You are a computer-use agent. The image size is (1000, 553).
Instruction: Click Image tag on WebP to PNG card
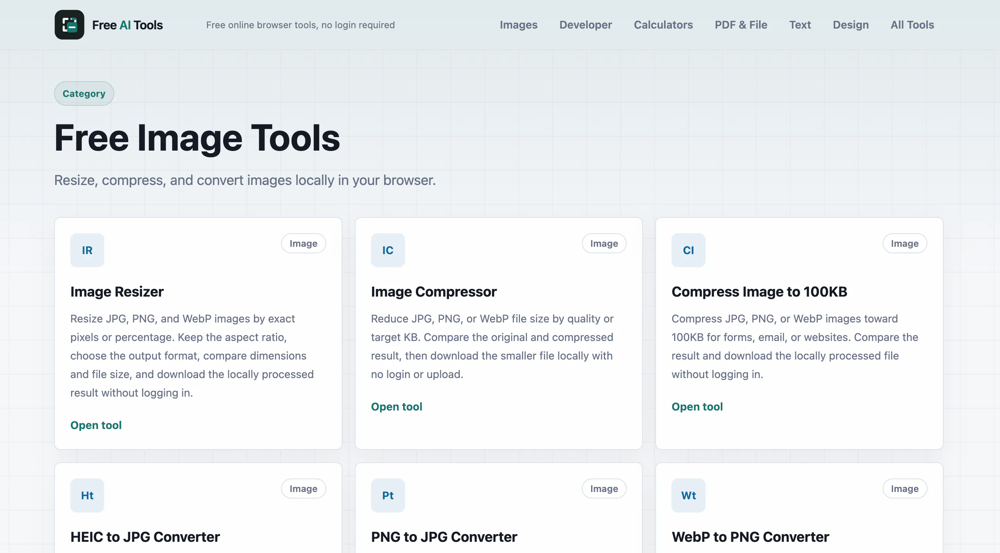click(x=905, y=489)
